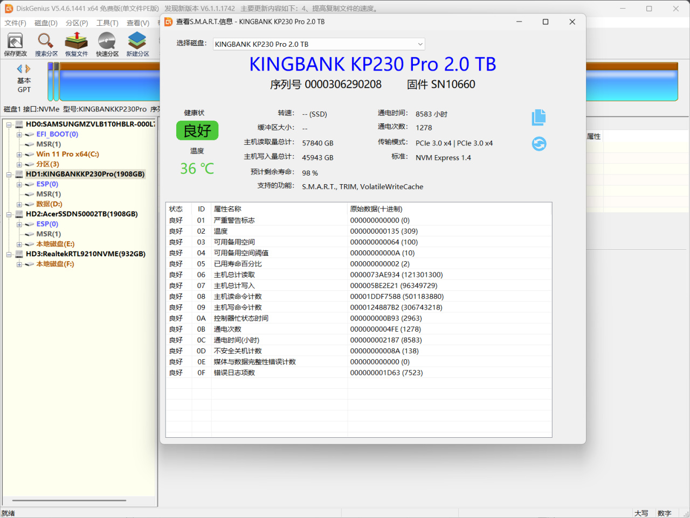Screen dimensions: 690x518
Task: Click the 保存更改 save changes toolbar icon
Action: 15,45
